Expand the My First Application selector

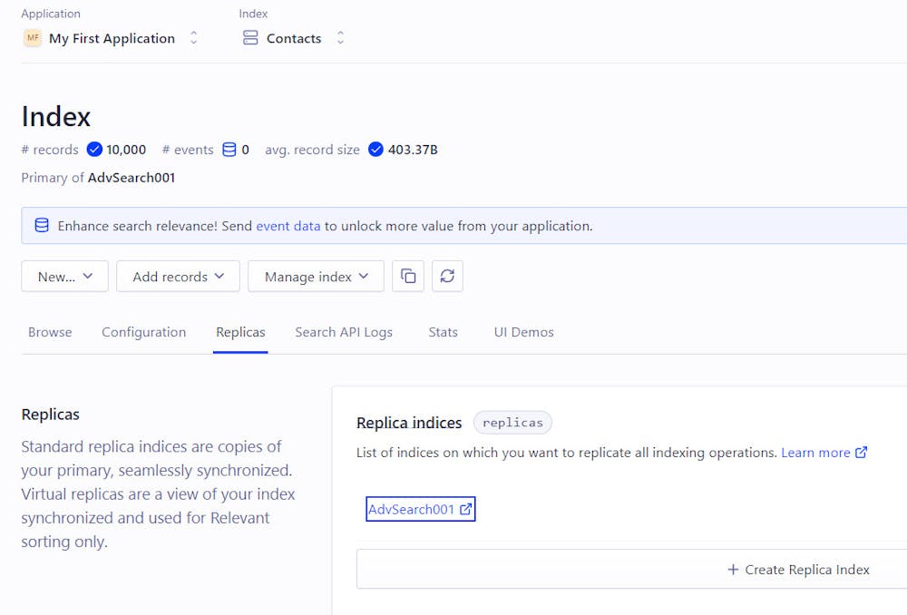193,38
